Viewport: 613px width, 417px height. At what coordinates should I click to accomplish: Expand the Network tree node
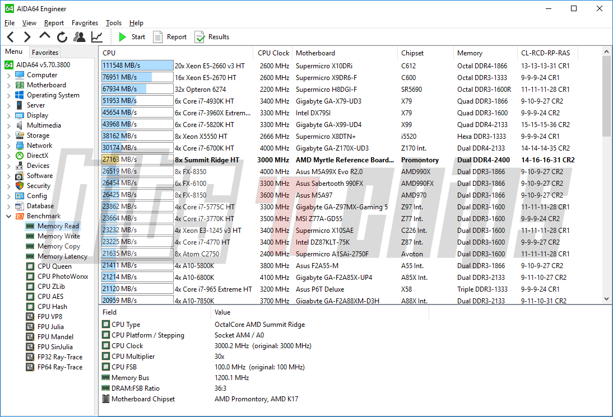(x=8, y=146)
